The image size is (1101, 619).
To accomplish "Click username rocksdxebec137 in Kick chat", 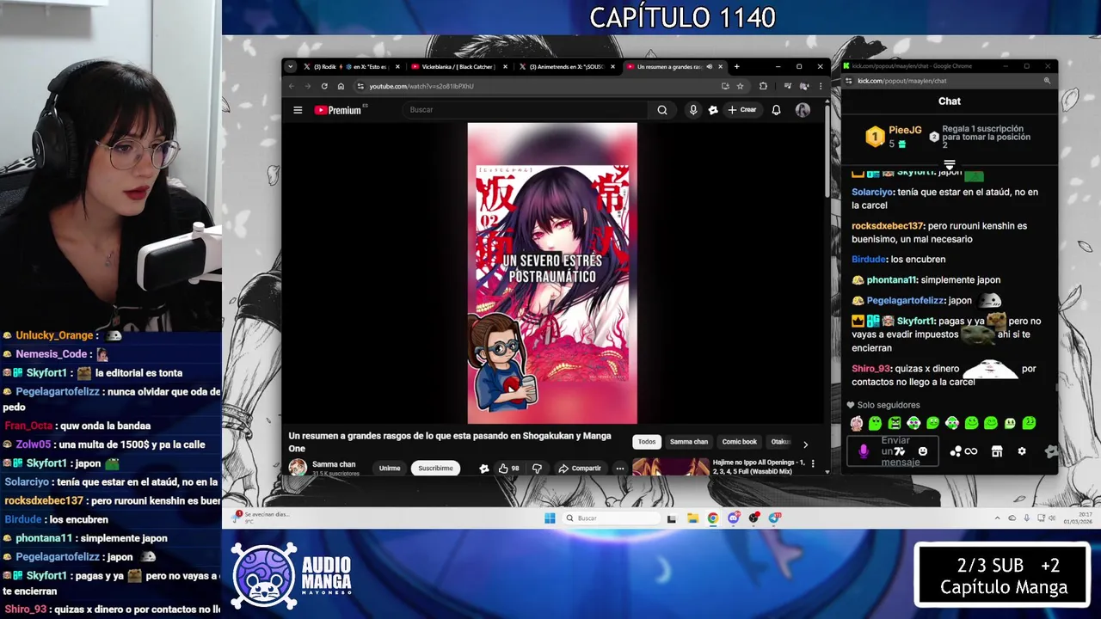I will pyautogui.click(x=888, y=226).
